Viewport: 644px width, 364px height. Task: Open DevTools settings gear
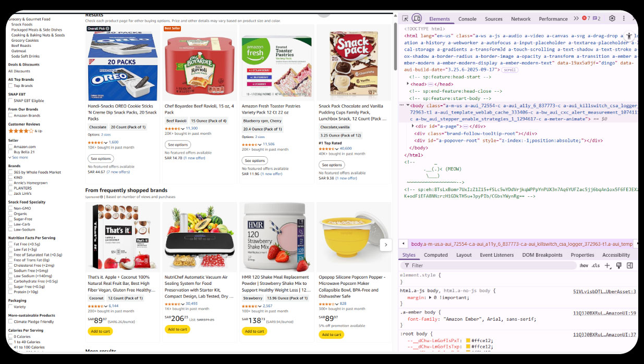[612, 18]
